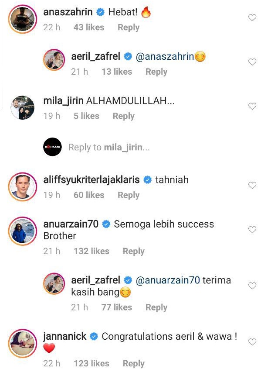Heart the aliffsyukriterlajaklaris tahniah comment

tap(252, 186)
